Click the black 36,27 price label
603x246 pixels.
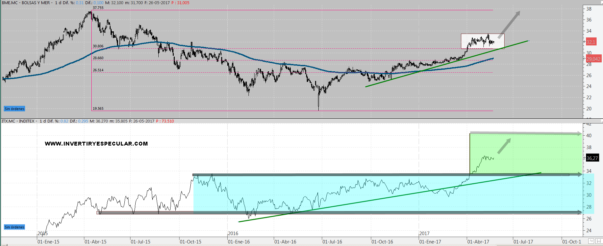(592, 158)
